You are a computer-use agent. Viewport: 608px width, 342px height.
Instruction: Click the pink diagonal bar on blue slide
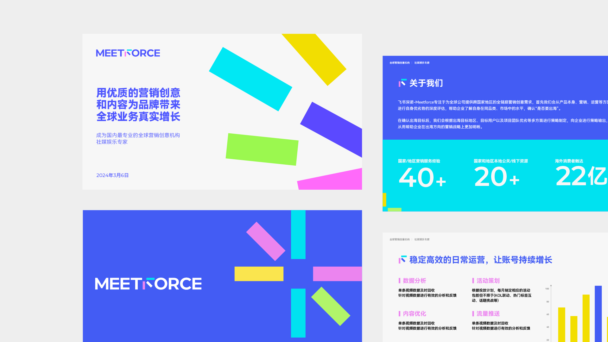tap(266, 241)
